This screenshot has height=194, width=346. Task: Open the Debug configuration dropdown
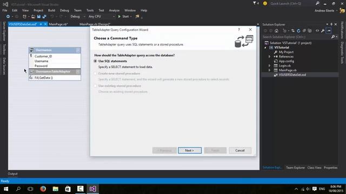tap(78, 17)
